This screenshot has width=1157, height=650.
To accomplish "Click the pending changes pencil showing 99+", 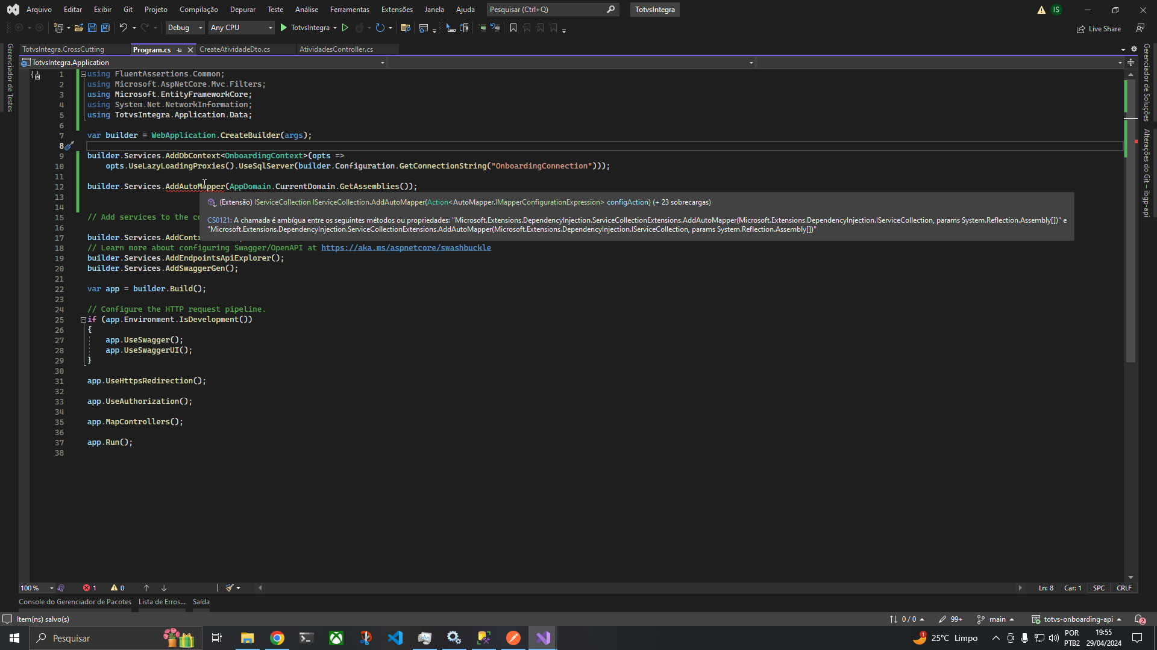I will (x=950, y=619).
